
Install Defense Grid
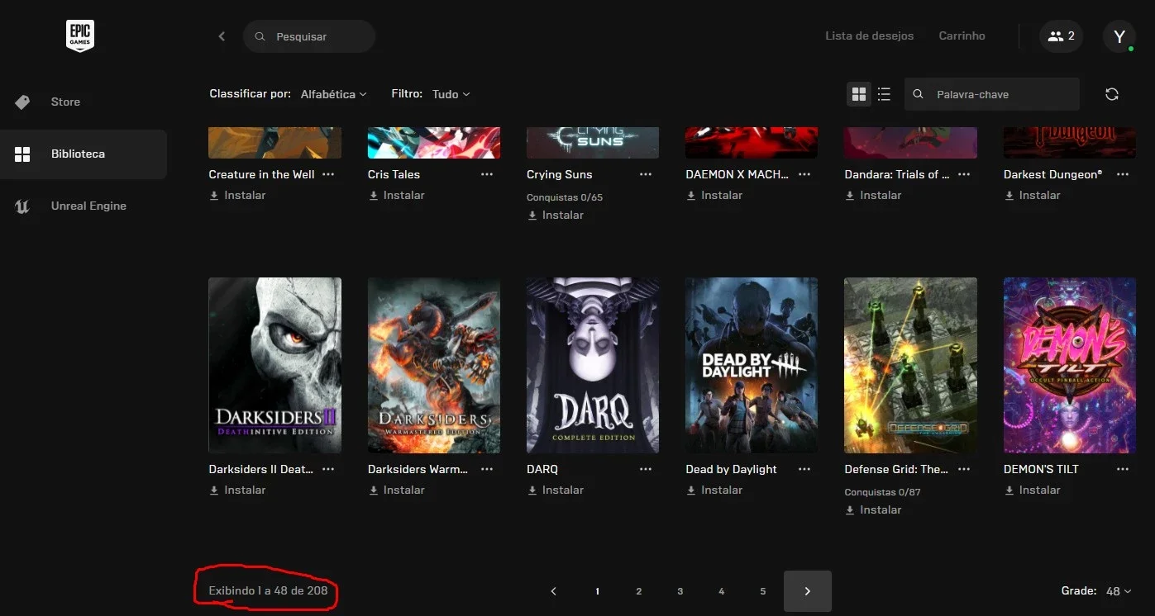tap(872, 510)
